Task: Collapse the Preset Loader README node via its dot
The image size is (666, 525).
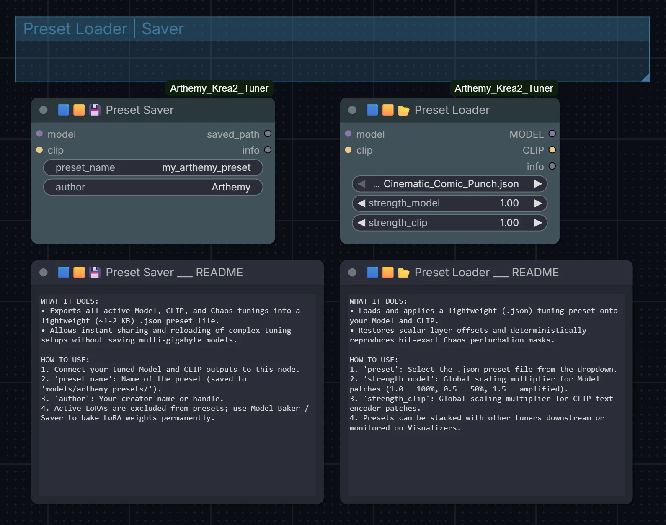Action: [352, 273]
